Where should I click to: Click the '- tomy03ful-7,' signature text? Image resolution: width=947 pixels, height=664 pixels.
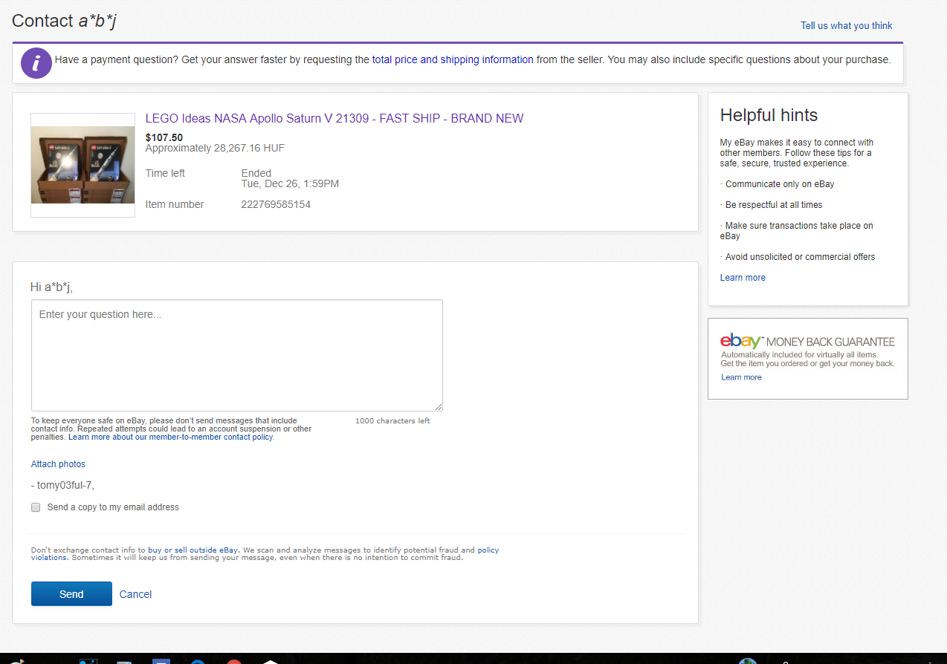click(62, 486)
